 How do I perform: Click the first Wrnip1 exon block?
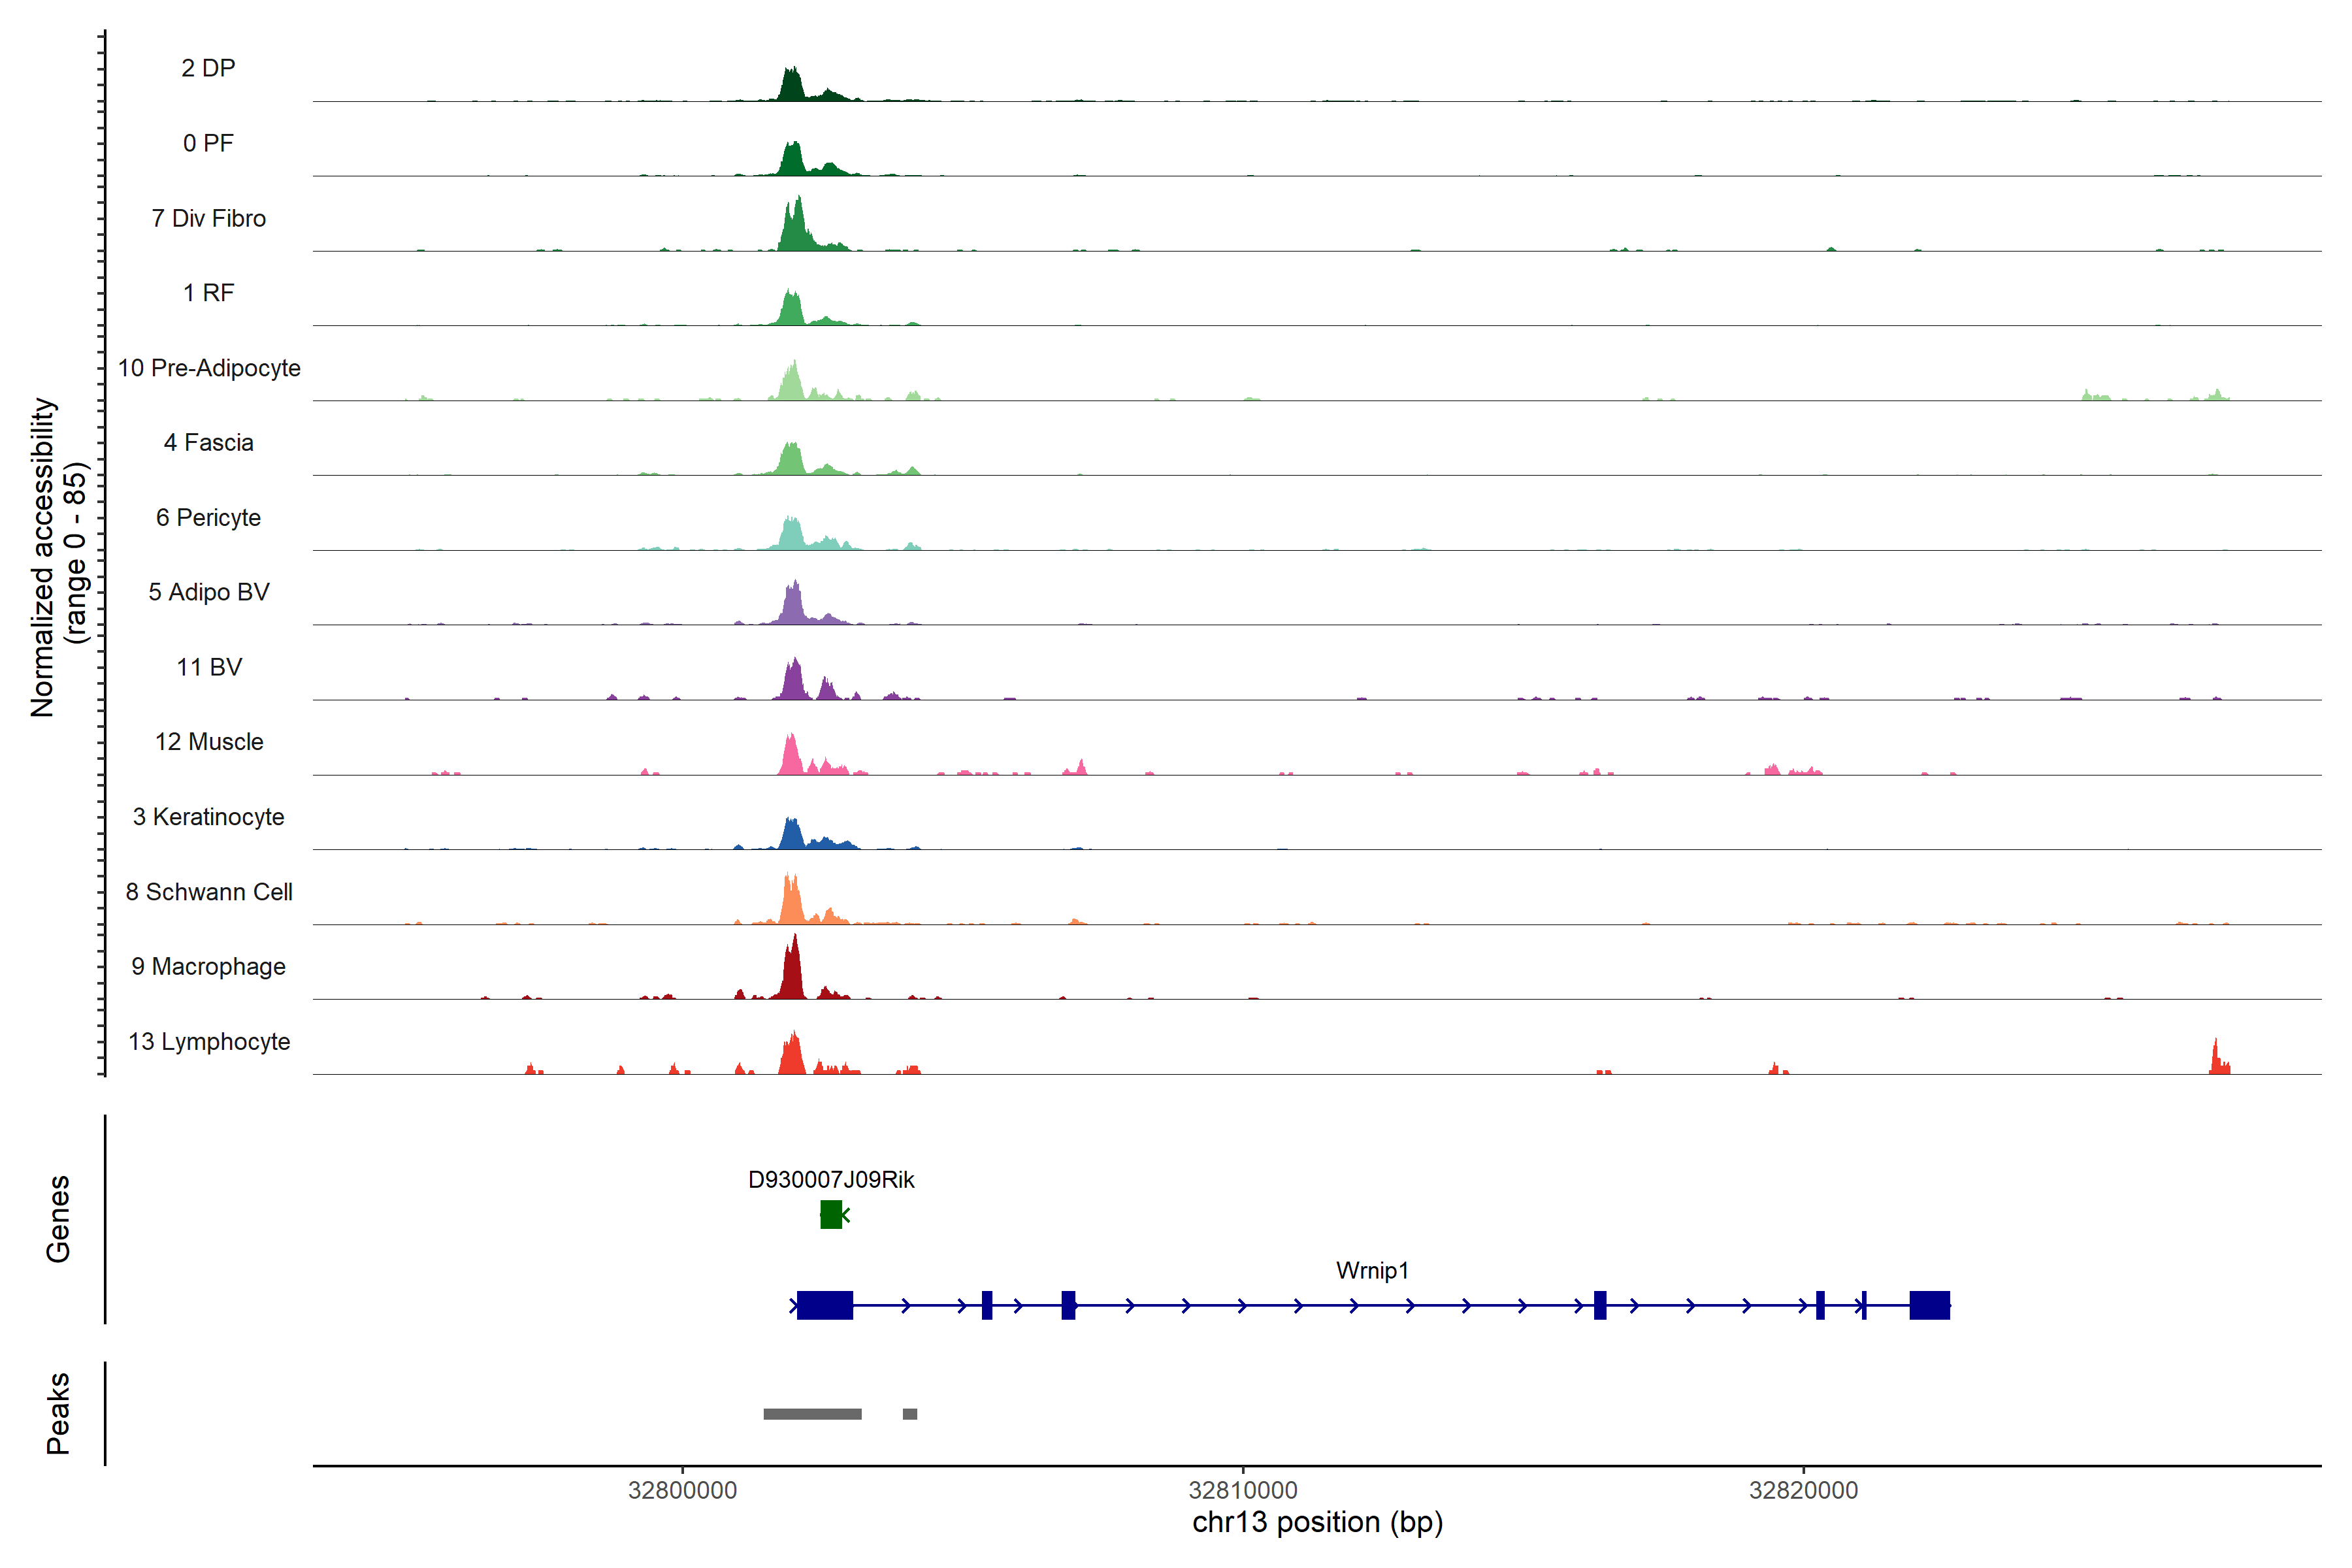pyautogui.click(x=825, y=1305)
